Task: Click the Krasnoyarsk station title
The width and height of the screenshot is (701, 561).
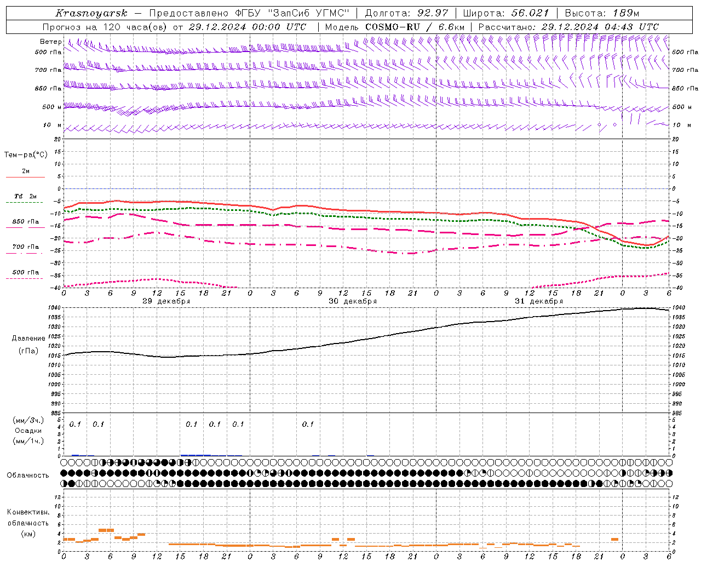Action: click(91, 13)
